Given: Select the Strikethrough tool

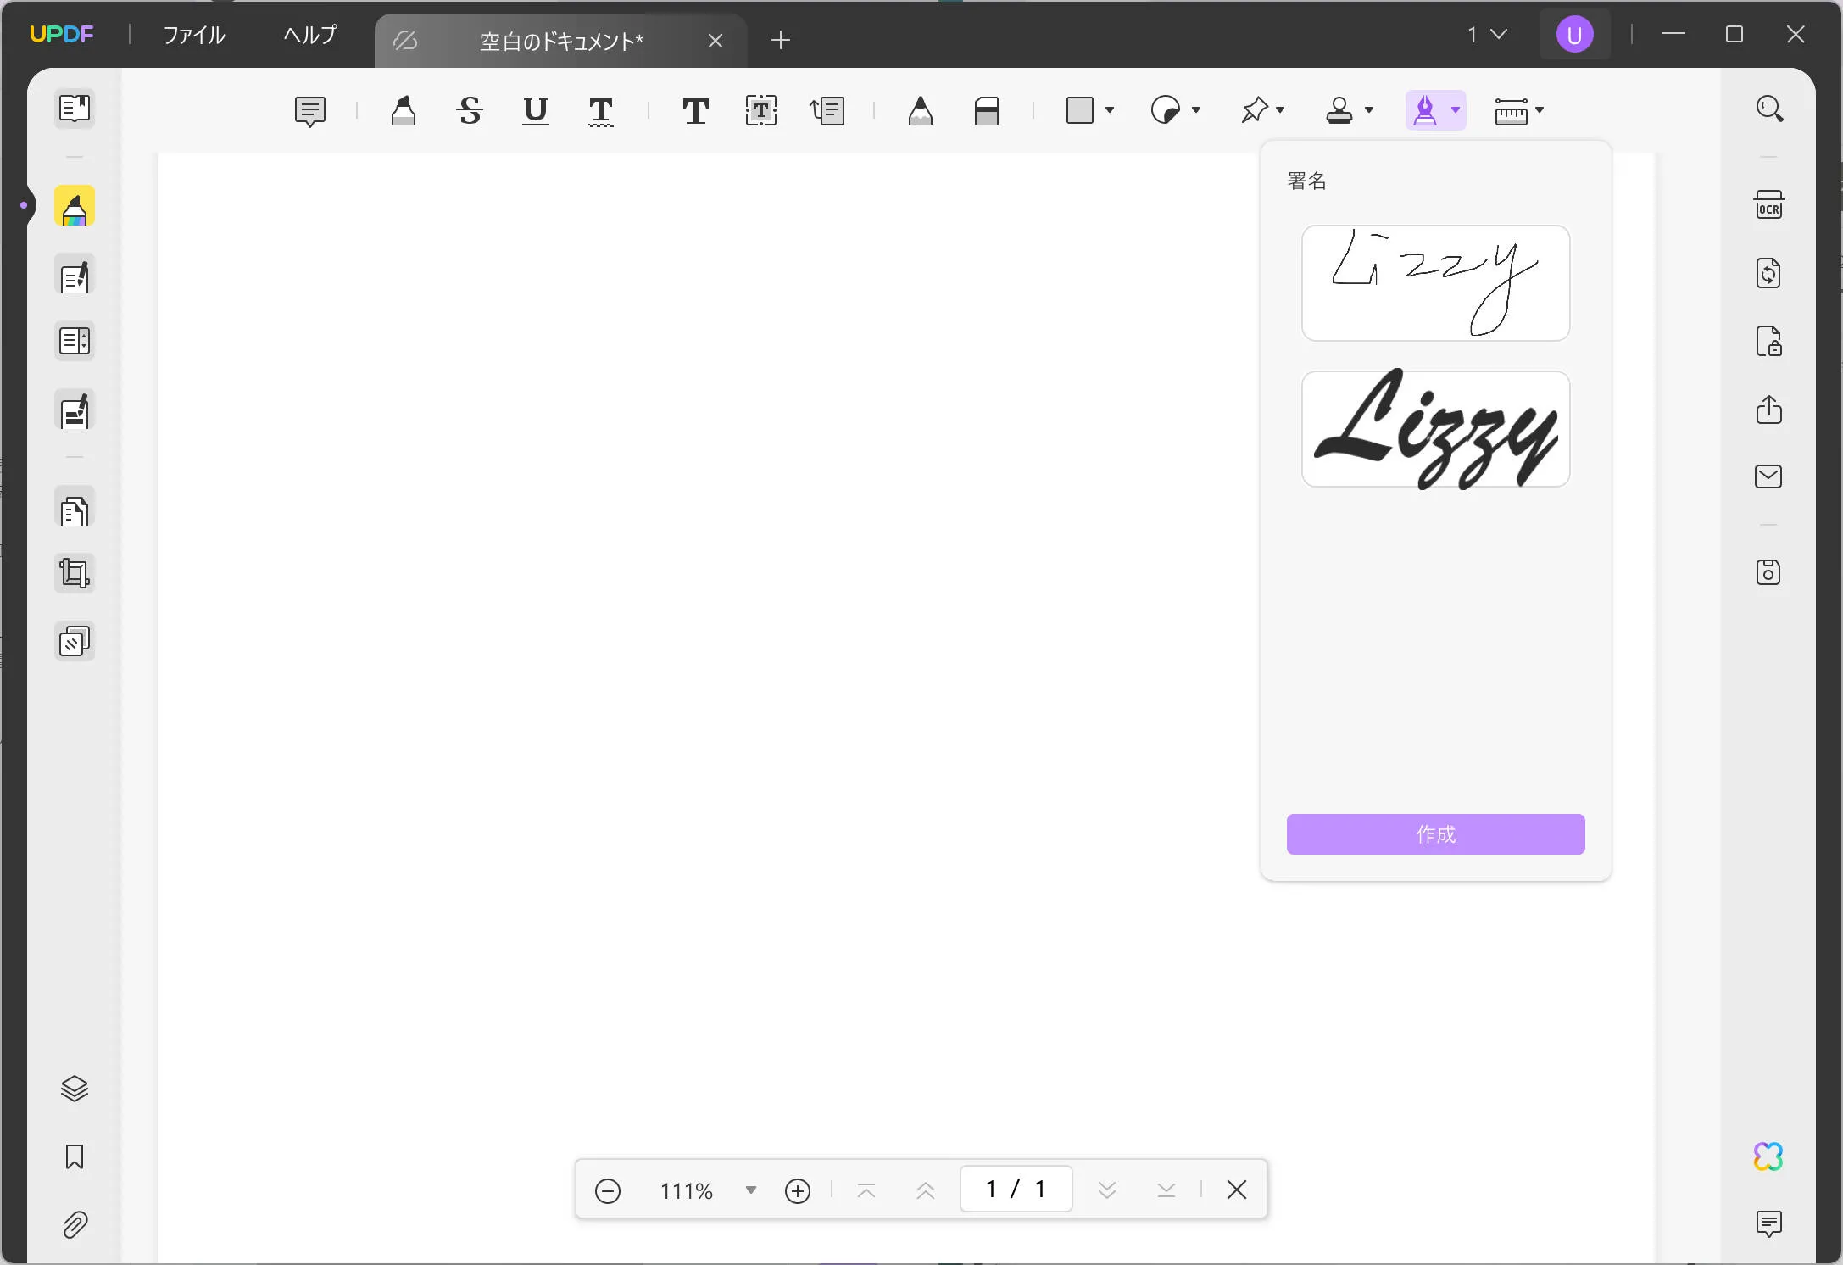Looking at the screenshot, I should [x=470, y=111].
